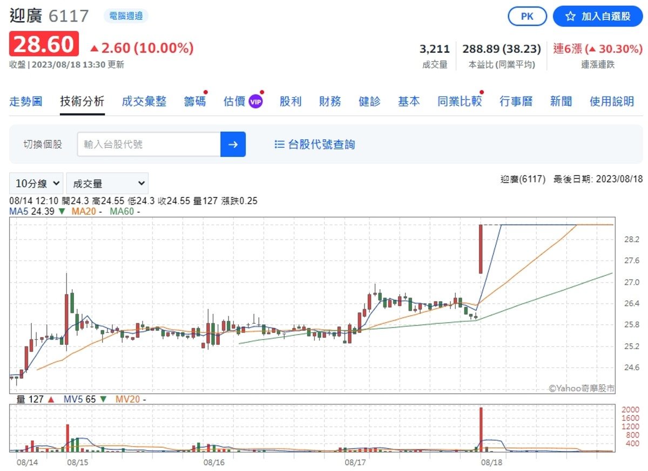Click the price change 2.60 (10.00%)
The image size is (648, 471).
(x=141, y=48)
